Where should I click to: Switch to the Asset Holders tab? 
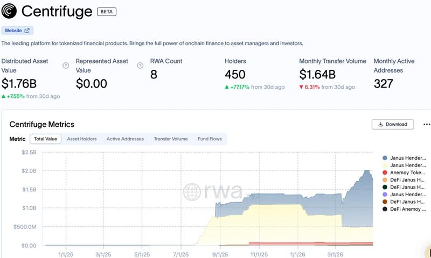click(82, 139)
